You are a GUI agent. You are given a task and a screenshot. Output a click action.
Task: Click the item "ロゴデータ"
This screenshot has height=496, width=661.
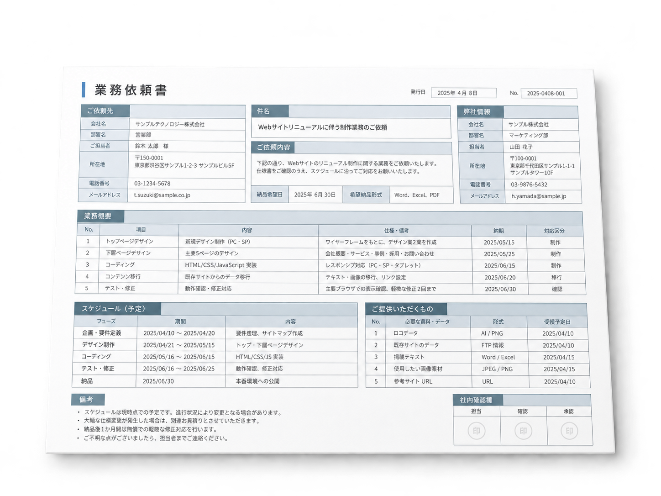[x=405, y=334]
